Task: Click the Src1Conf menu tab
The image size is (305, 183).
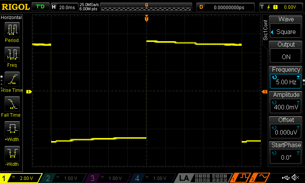Action: tap(265, 30)
